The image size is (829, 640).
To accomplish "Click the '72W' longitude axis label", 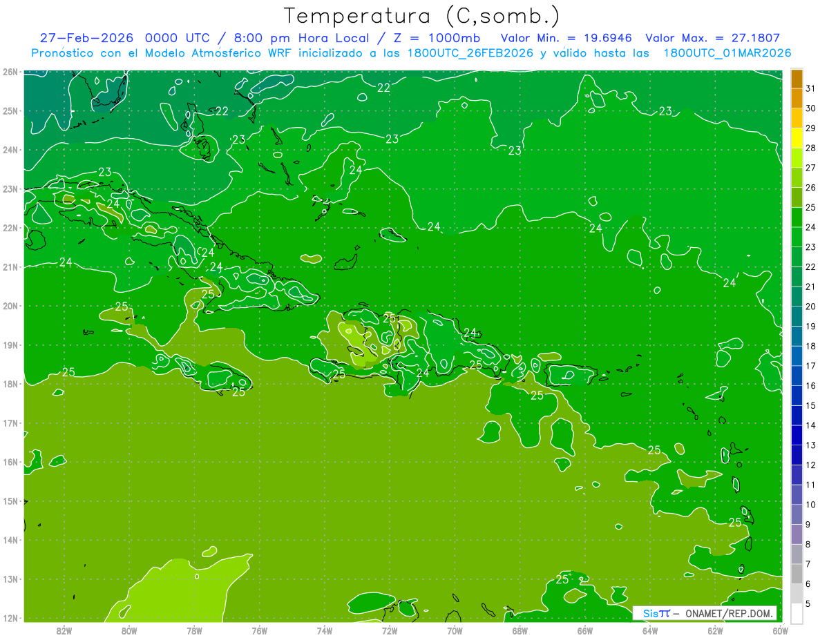I will (390, 630).
